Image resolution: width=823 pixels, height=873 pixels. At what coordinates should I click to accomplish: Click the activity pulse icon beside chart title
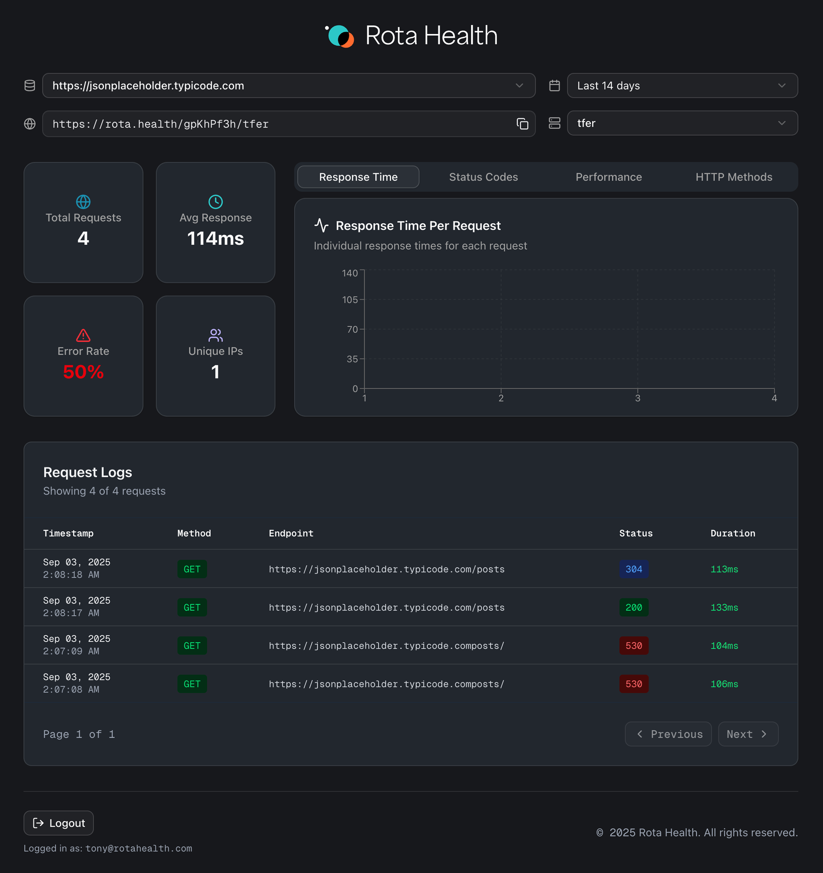(322, 225)
